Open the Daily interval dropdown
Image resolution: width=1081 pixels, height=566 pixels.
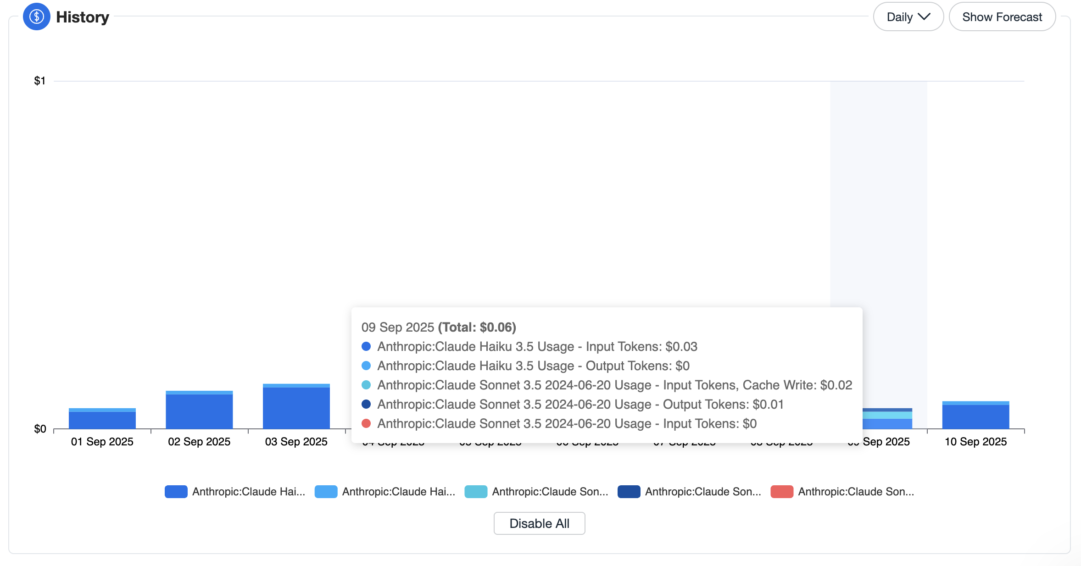(x=908, y=17)
